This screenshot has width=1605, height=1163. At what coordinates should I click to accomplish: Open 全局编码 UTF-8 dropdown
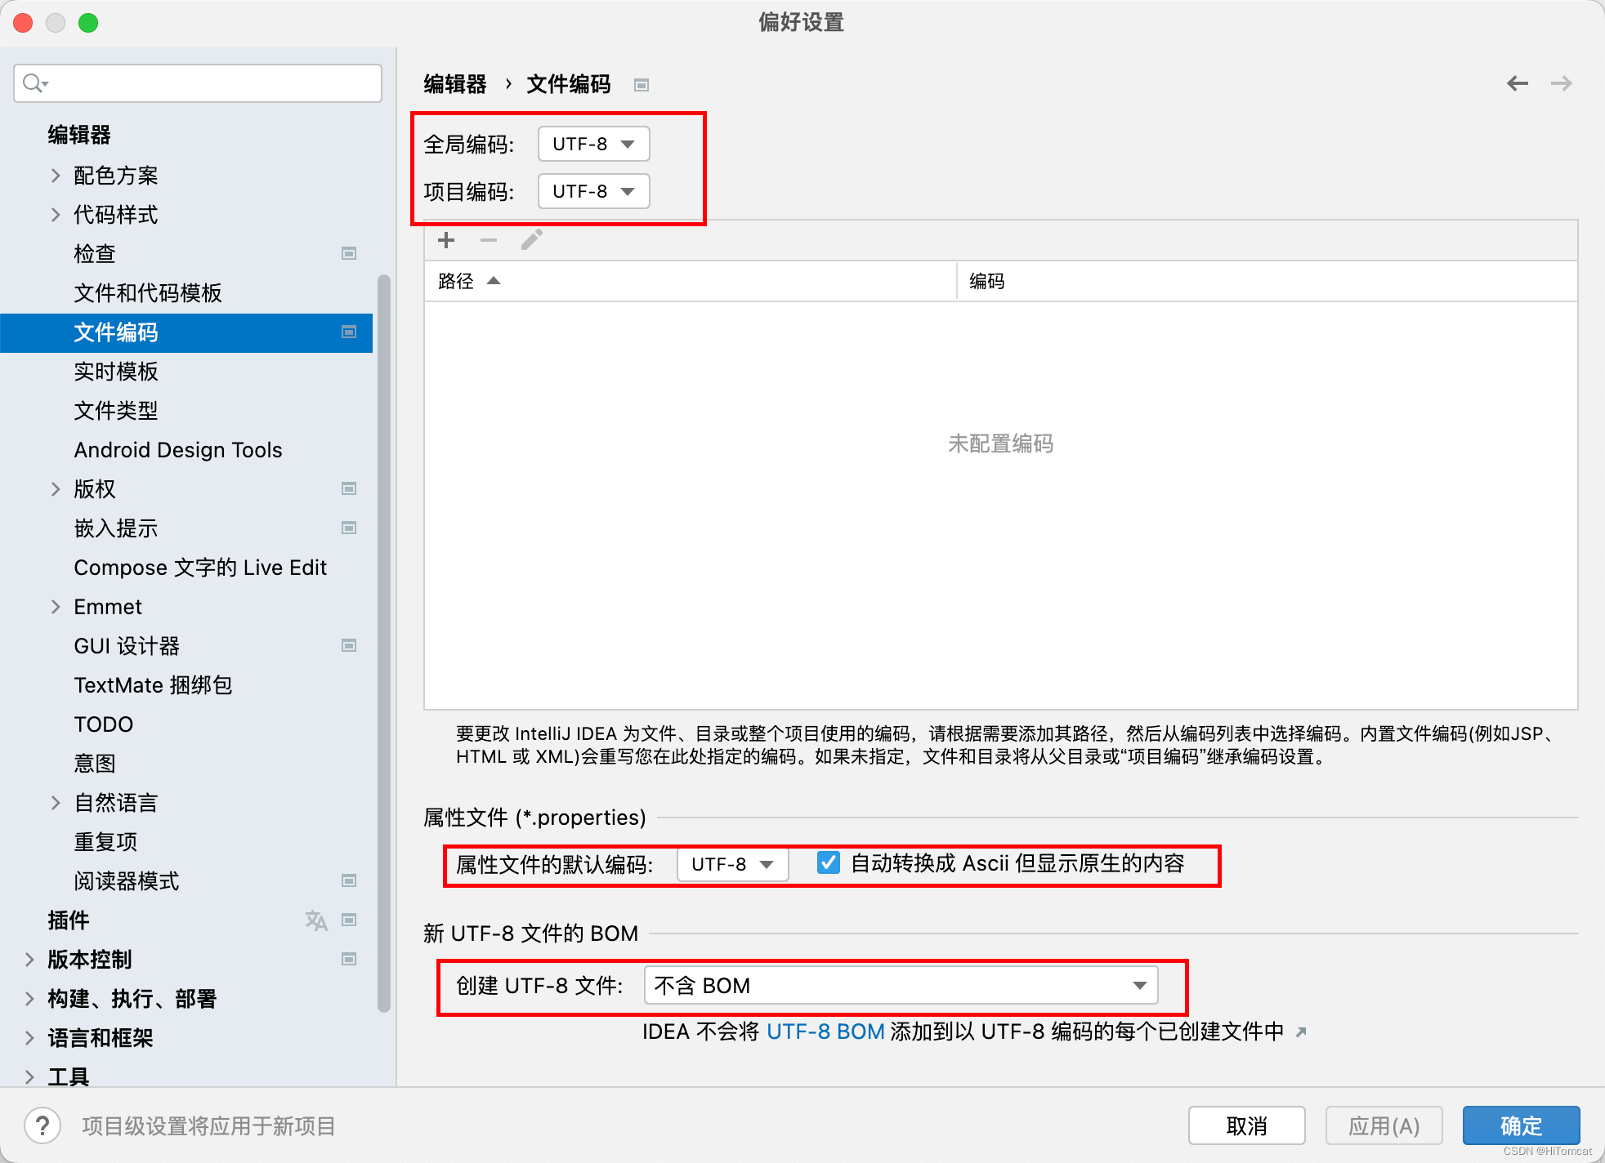[594, 144]
